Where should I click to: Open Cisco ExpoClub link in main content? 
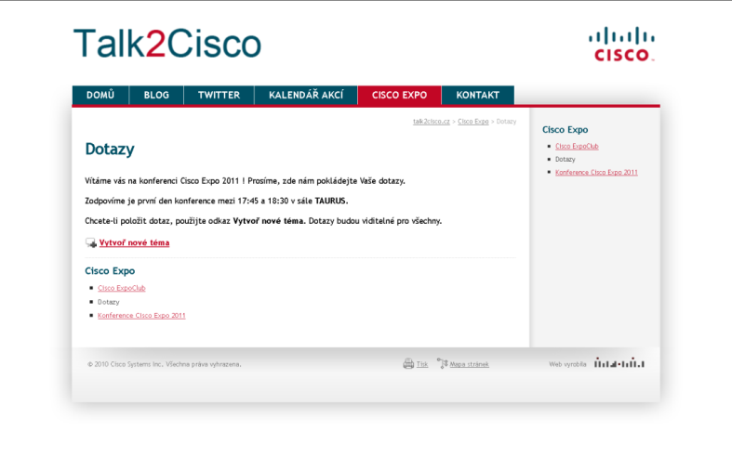tap(121, 288)
